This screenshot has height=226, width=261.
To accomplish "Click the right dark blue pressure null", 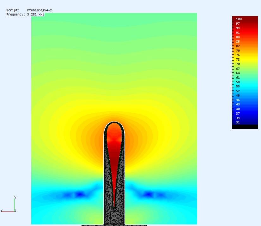I will click(x=149, y=194).
